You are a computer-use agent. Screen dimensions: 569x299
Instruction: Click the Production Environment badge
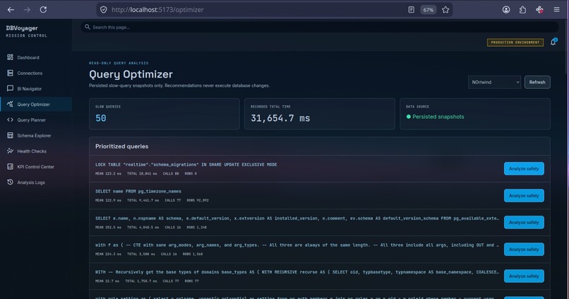click(x=515, y=42)
